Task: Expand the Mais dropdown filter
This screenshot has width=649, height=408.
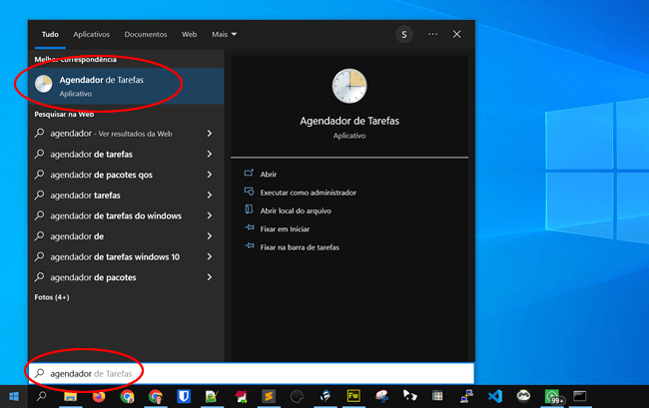Action: tap(223, 34)
